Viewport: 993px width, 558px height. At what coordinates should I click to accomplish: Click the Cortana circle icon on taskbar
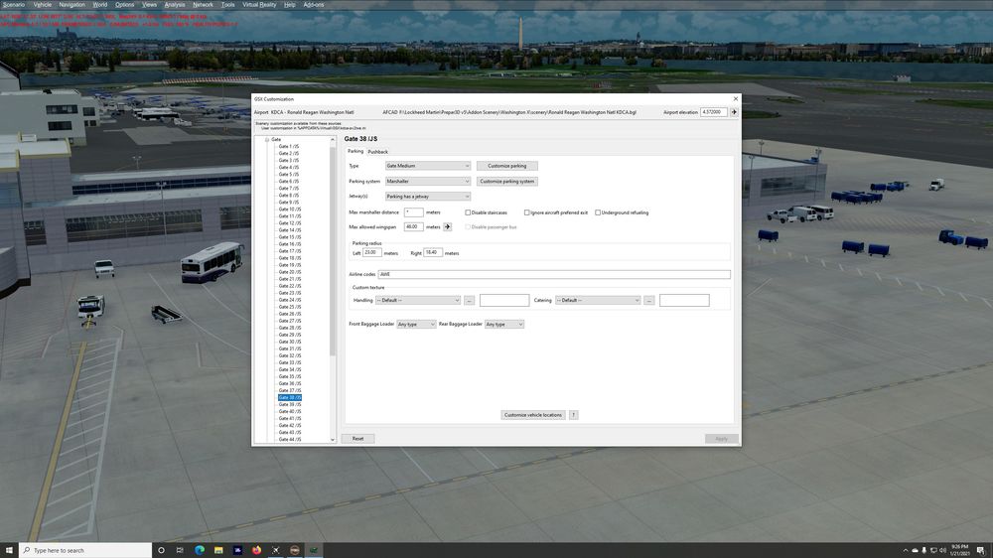click(x=161, y=550)
